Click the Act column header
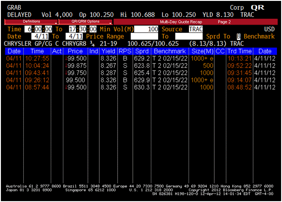The height and width of the screenshot is (202, 282). (x=57, y=52)
